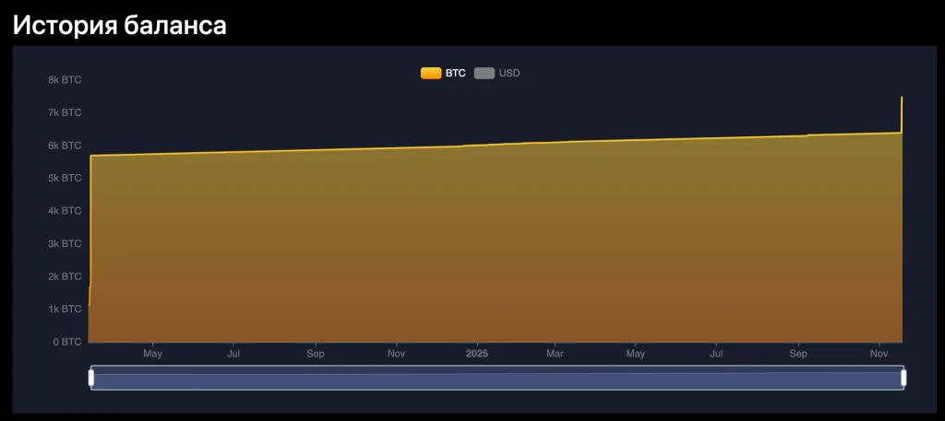Screen dimensions: 945x421
Task: Click the balance spike peak near 7.5k BTC
Action: 902,98
